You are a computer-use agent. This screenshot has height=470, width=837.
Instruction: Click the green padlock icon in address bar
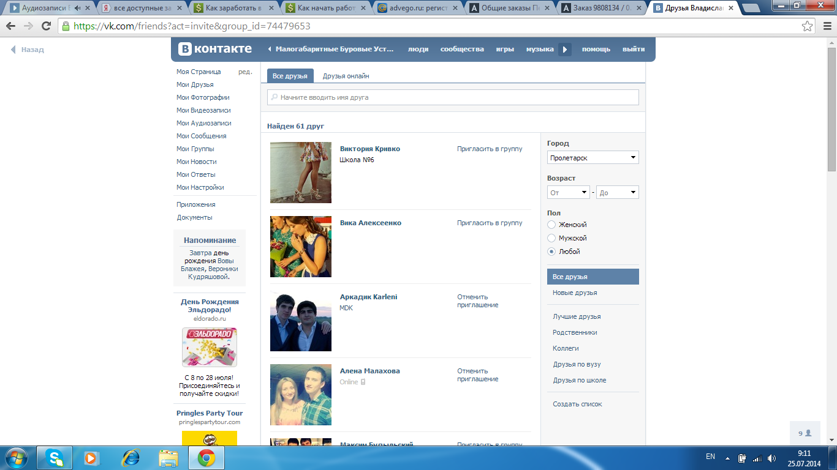[66, 26]
